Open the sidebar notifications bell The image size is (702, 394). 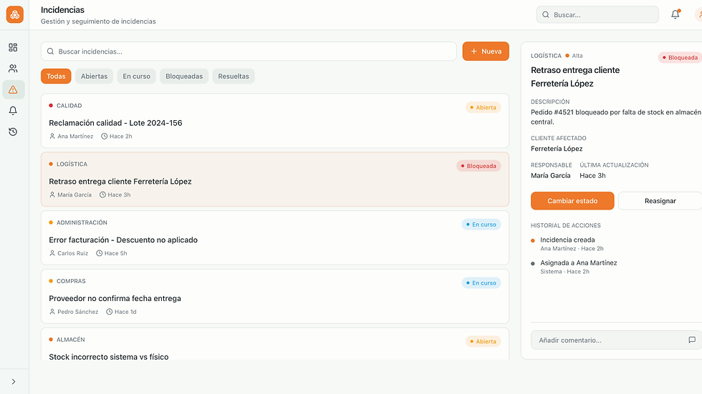pos(13,111)
